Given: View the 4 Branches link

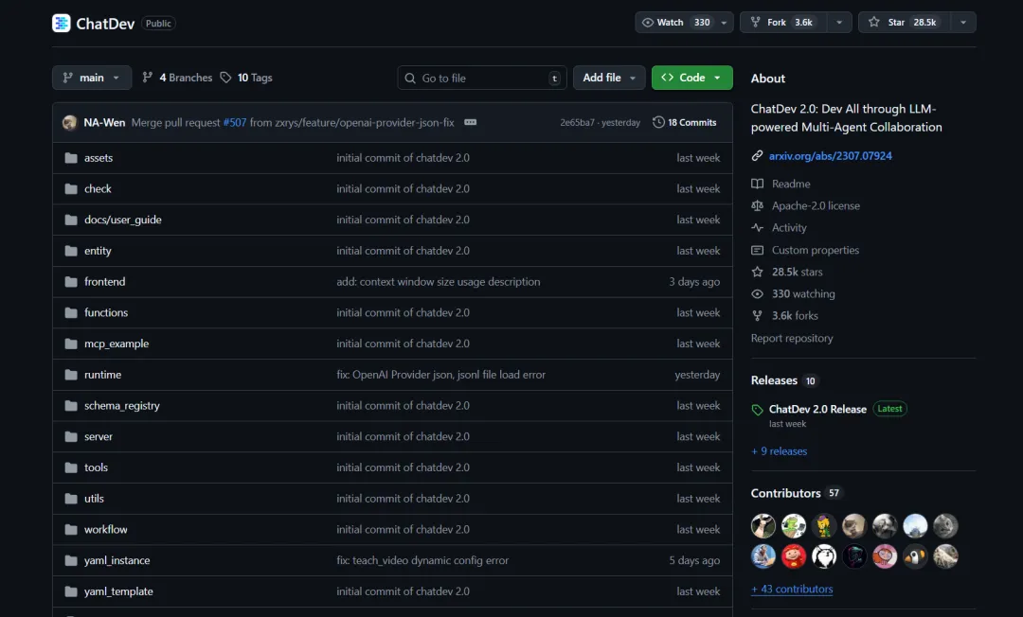Looking at the screenshot, I should [177, 78].
